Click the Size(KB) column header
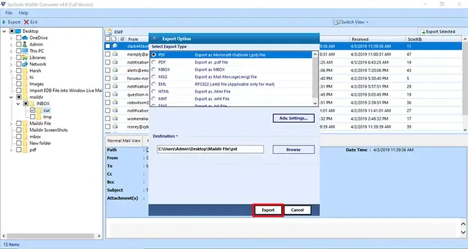 pyautogui.click(x=415, y=39)
